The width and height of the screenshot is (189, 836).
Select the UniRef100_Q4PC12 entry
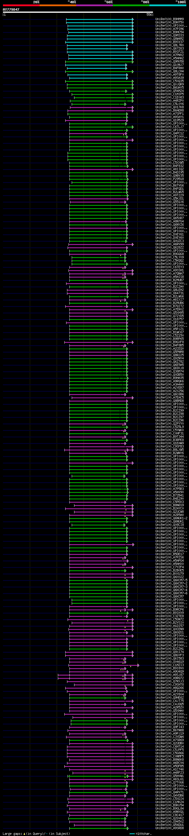[x=170, y=133]
